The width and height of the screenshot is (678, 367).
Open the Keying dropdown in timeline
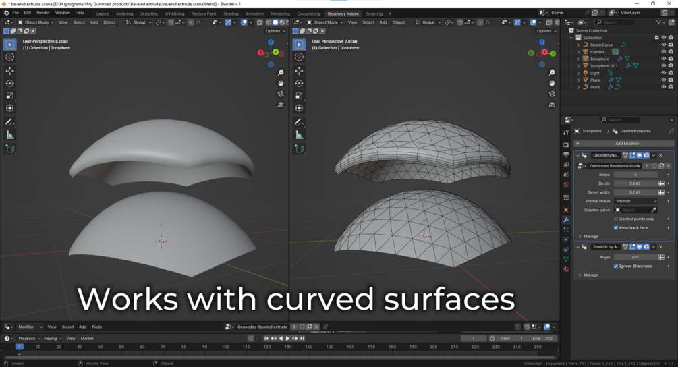tap(53, 339)
